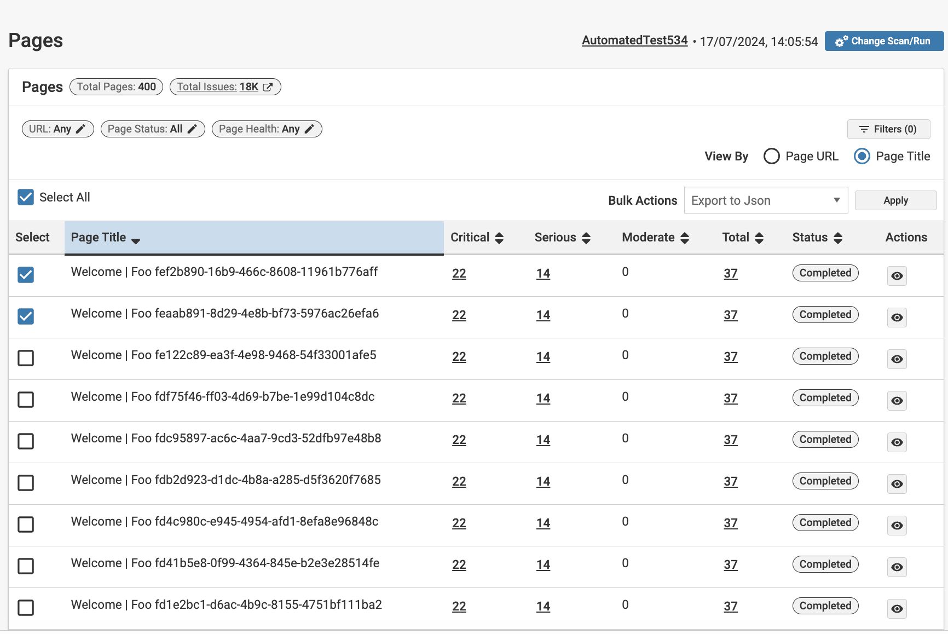948x634 pixels.
Task: Sort by Status column header
Action: 837,238
